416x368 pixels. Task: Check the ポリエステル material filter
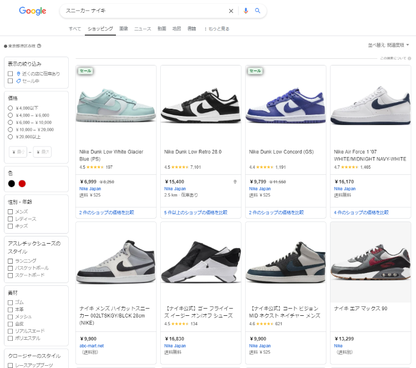point(11,338)
